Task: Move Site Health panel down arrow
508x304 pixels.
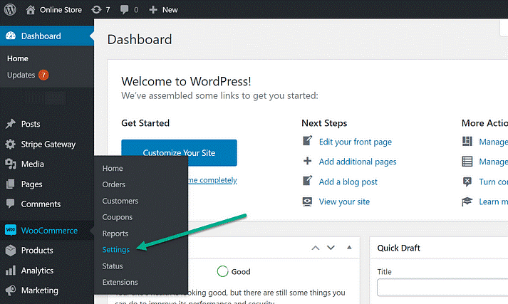Action: [x=331, y=248]
